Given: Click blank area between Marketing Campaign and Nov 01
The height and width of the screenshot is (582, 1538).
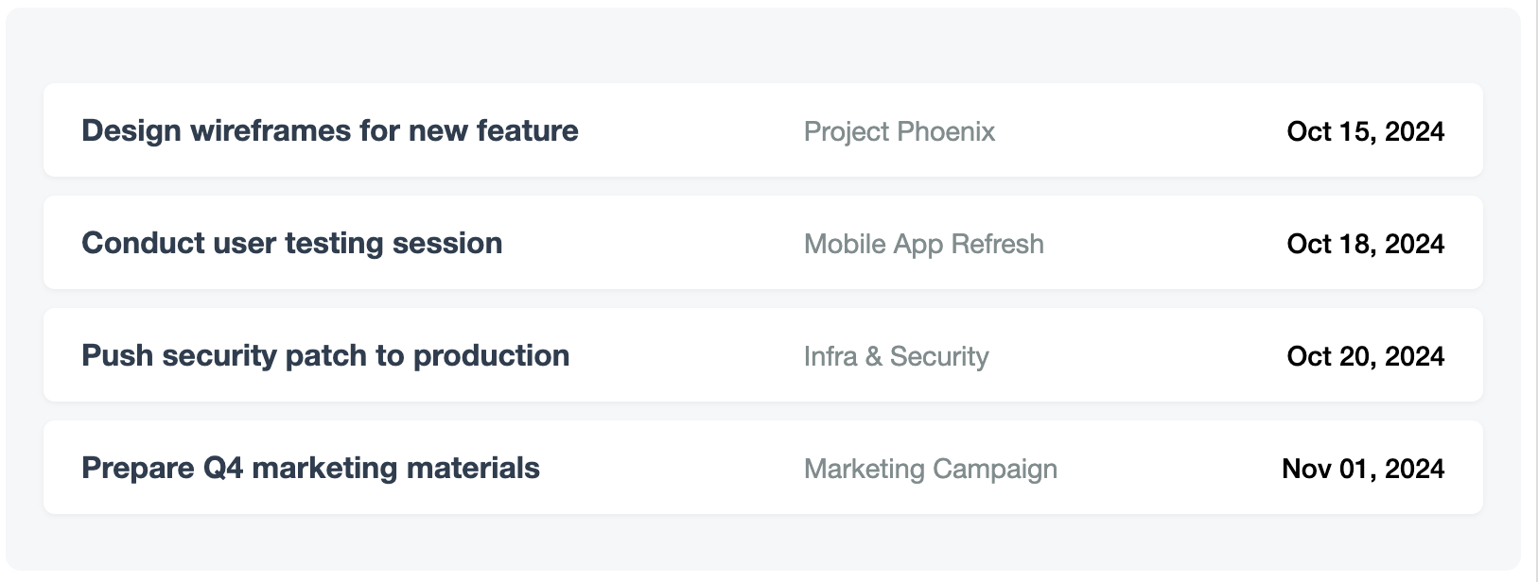Looking at the screenshot, I should (1170, 468).
